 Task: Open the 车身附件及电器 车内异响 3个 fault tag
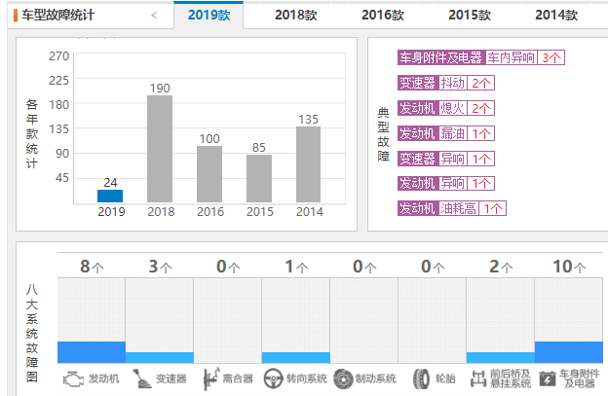480,57
